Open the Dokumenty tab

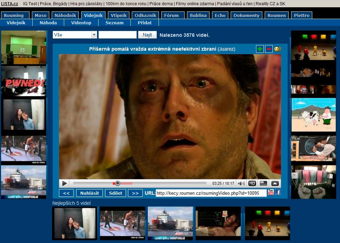[x=247, y=15]
